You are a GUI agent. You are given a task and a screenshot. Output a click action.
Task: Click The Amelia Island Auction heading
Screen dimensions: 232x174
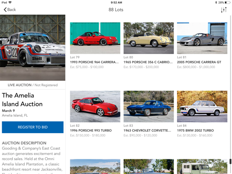tap(22, 100)
